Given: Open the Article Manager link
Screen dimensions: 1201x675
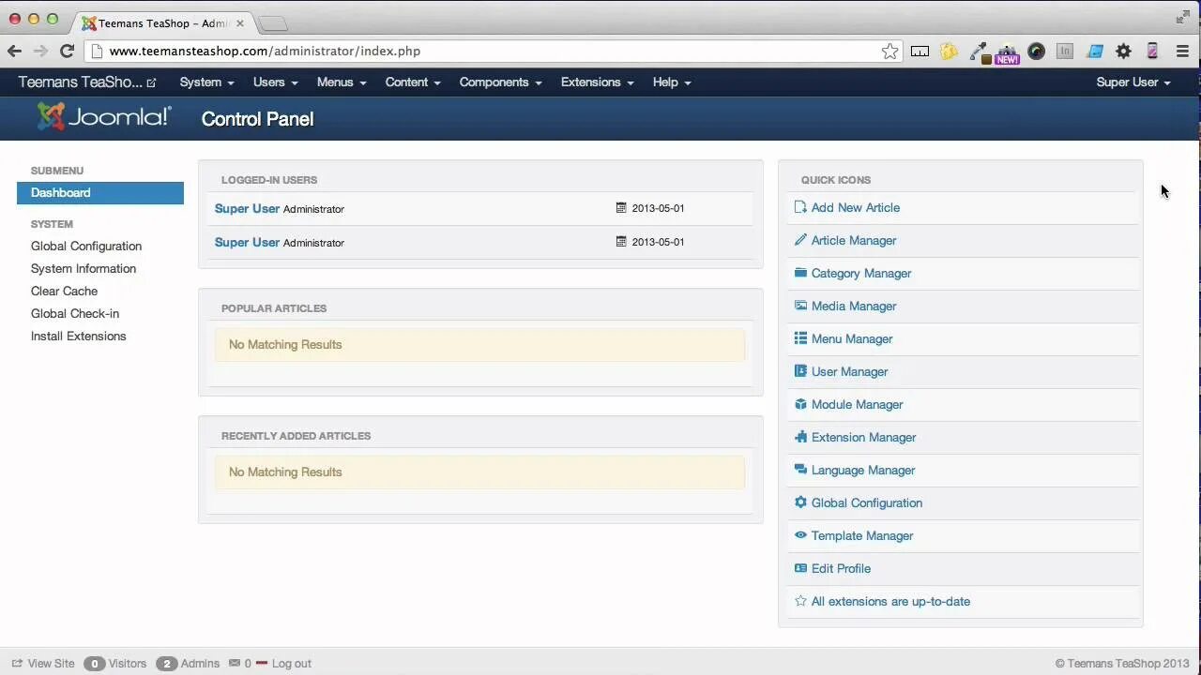Looking at the screenshot, I should point(854,240).
